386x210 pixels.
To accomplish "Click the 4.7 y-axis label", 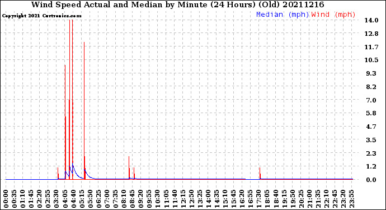I will coord(371,127).
